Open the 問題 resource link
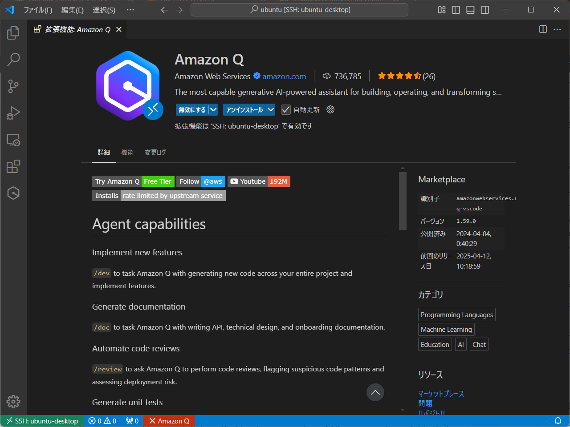The image size is (570, 427). pos(425,403)
